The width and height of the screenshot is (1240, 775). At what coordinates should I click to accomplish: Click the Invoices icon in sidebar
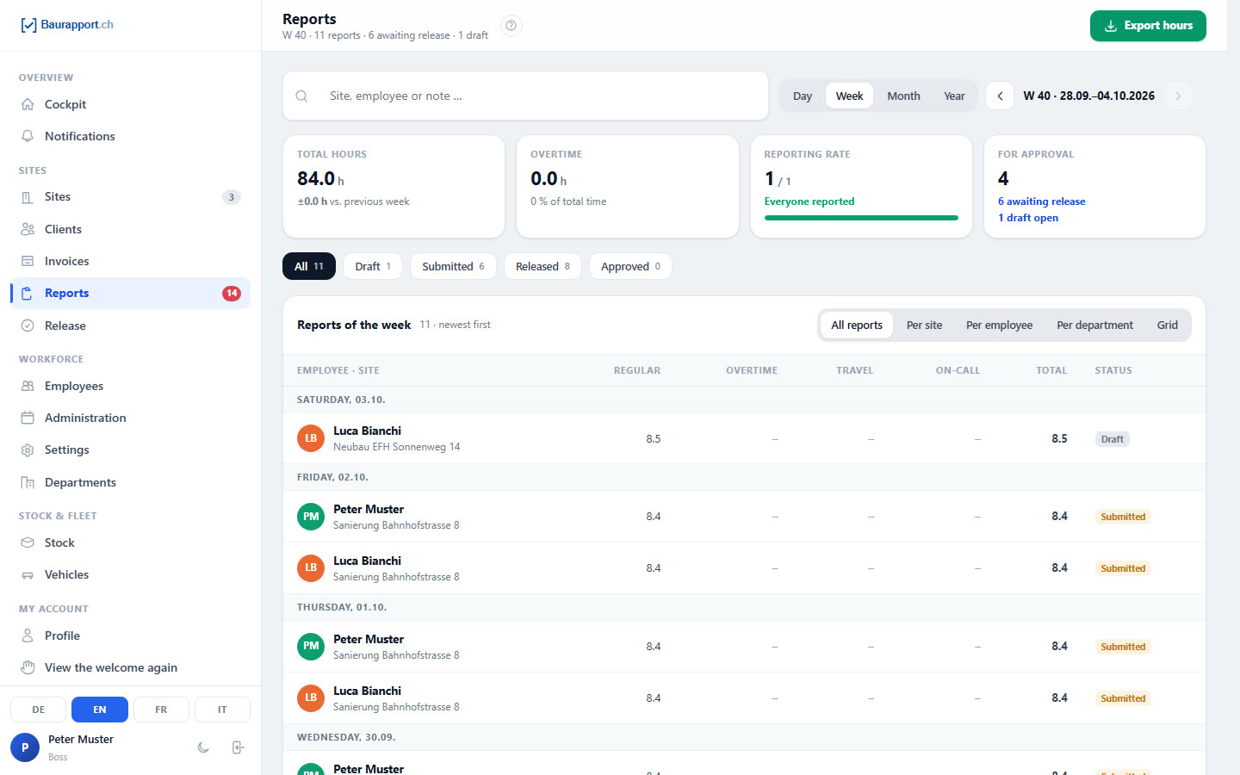[x=28, y=261]
